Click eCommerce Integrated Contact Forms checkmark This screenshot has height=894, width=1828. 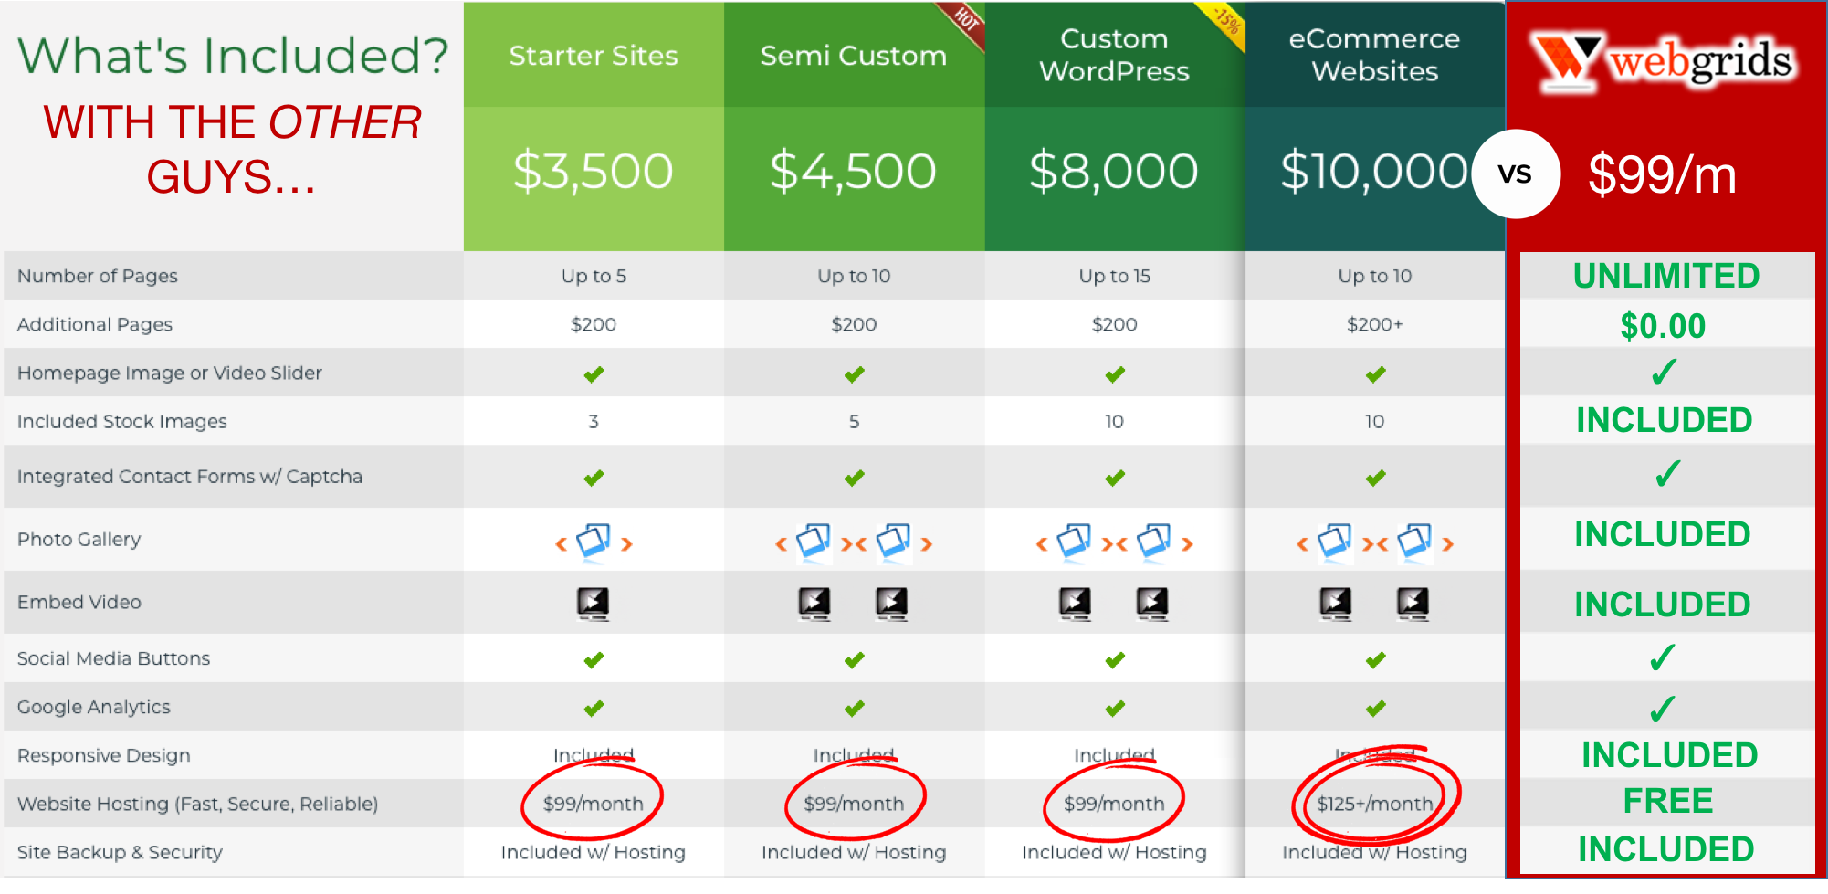click(1375, 478)
